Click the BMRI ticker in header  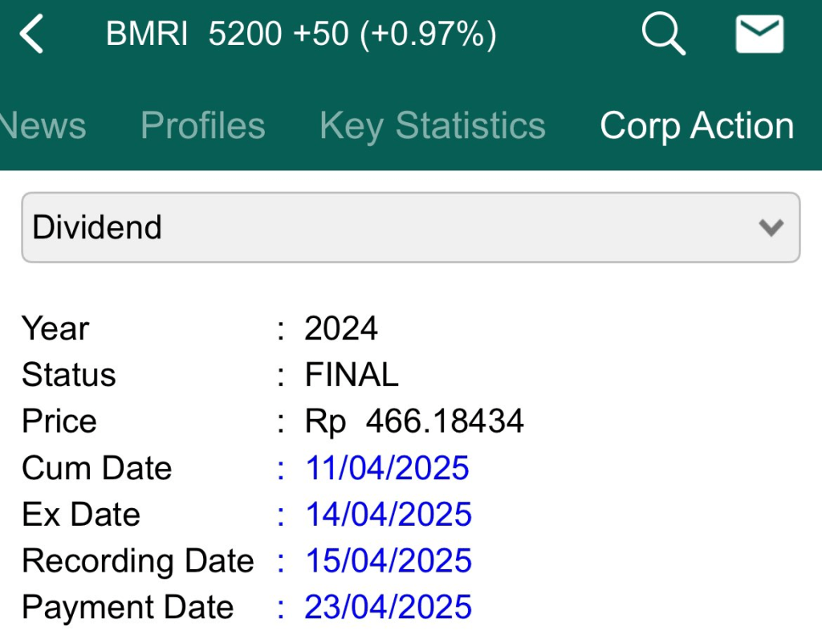(x=147, y=35)
